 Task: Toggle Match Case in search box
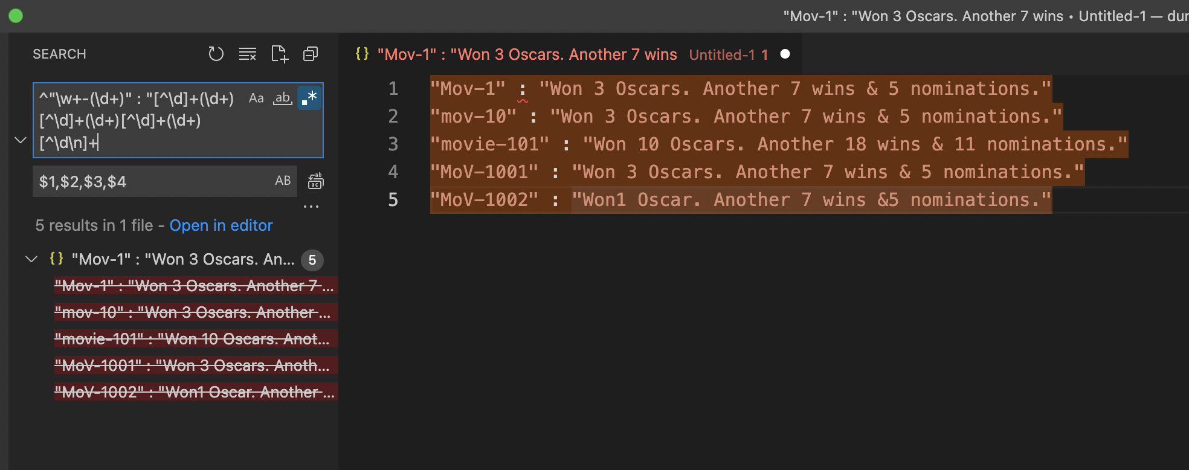[x=256, y=98]
